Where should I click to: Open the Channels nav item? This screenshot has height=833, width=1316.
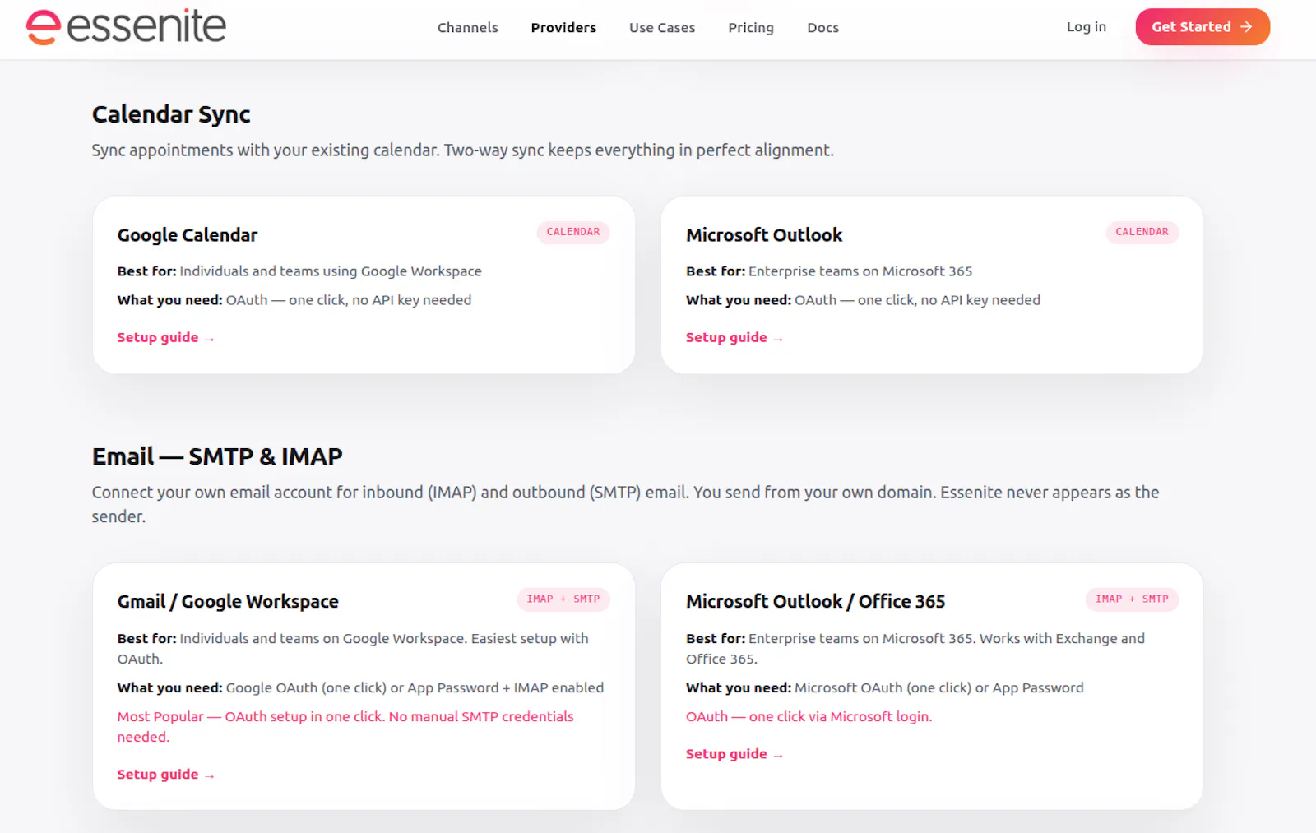pos(467,28)
